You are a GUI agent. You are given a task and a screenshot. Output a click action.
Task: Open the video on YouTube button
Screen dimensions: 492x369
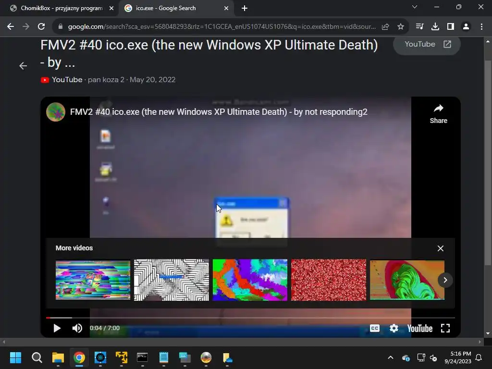pos(427,45)
